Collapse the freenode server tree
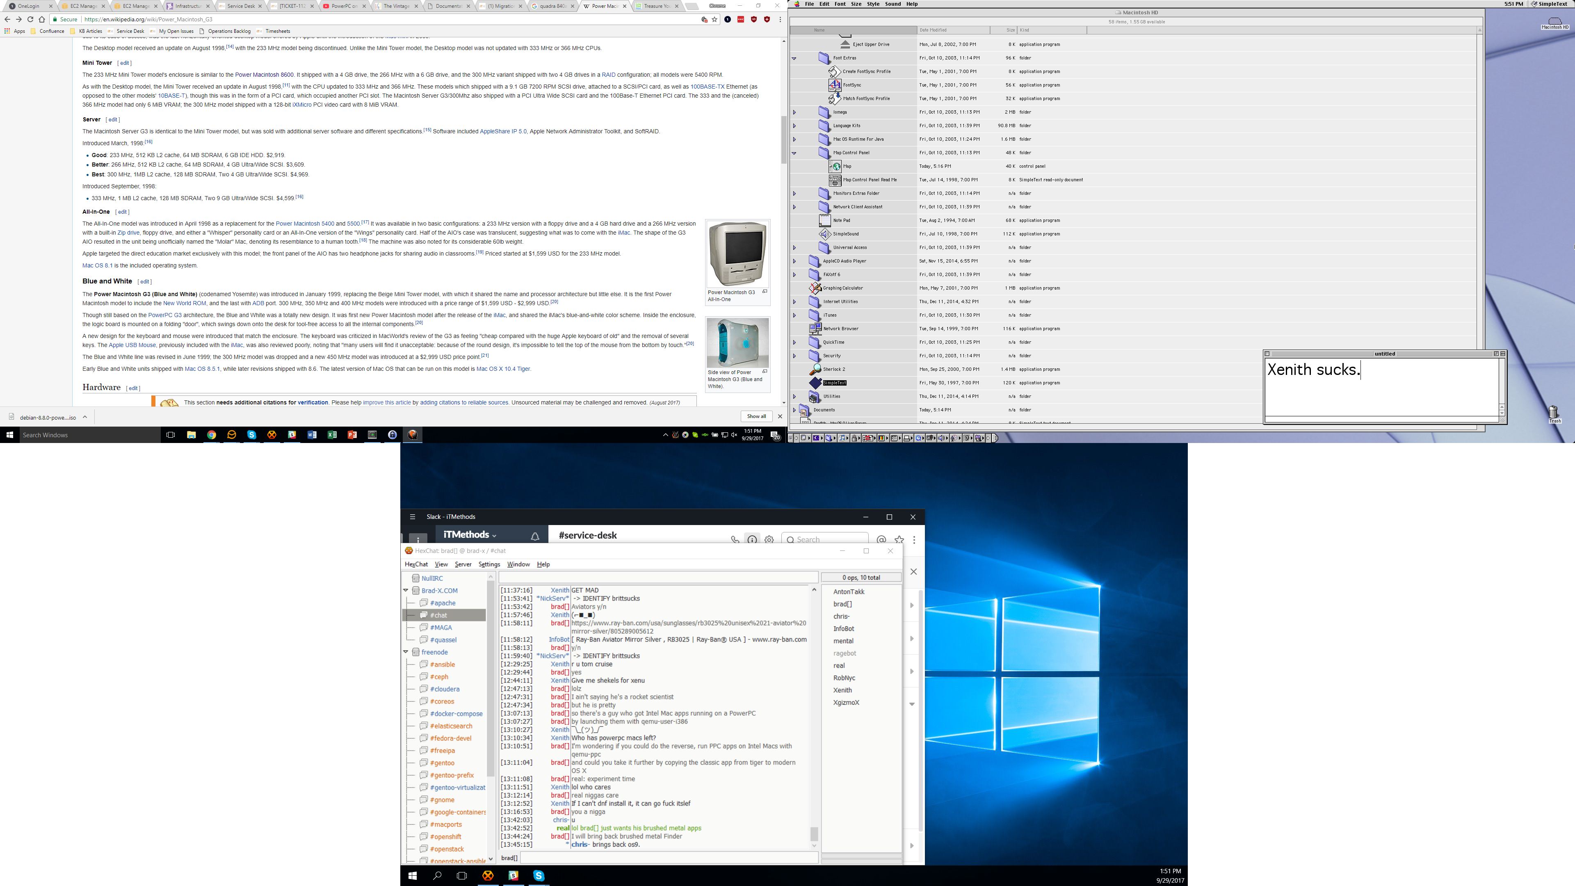Screen dimensions: 1575x886 pyautogui.click(x=406, y=652)
